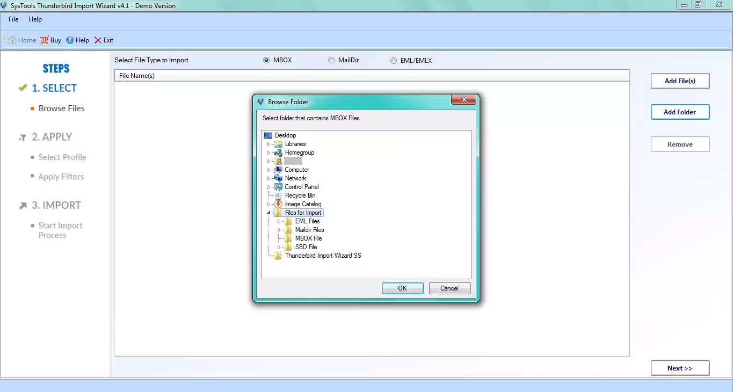Click the Buy cart icon
Image resolution: width=733 pixels, height=392 pixels.
(45, 40)
